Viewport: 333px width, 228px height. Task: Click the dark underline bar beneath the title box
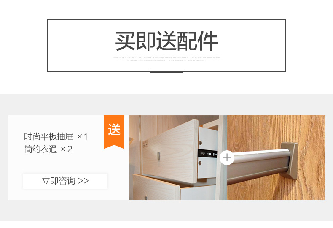tap(166, 71)
